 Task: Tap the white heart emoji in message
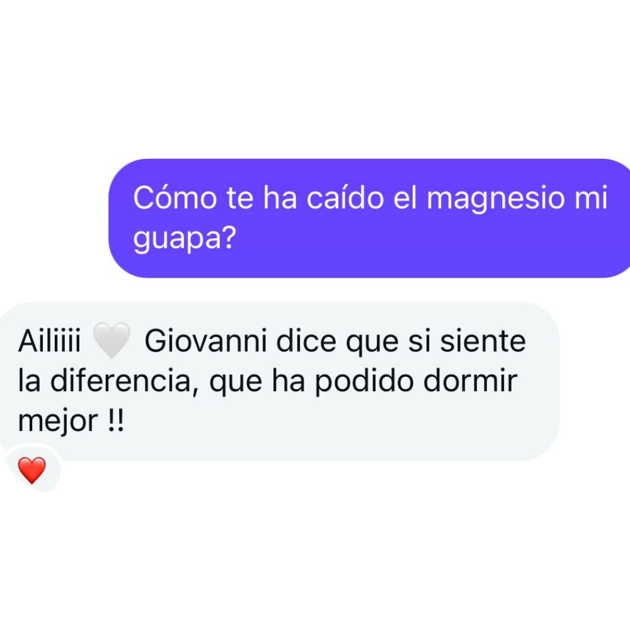click(112, 340)
